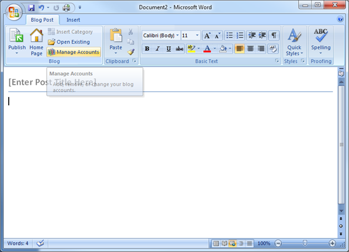Apply red font color
Screen dimensions: 349x252
(x=207, y=48)
